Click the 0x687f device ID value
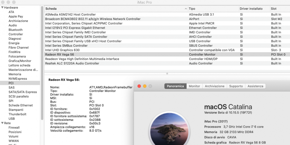The width and height of the screenshot is (290, 145). [x=94, y=113]
